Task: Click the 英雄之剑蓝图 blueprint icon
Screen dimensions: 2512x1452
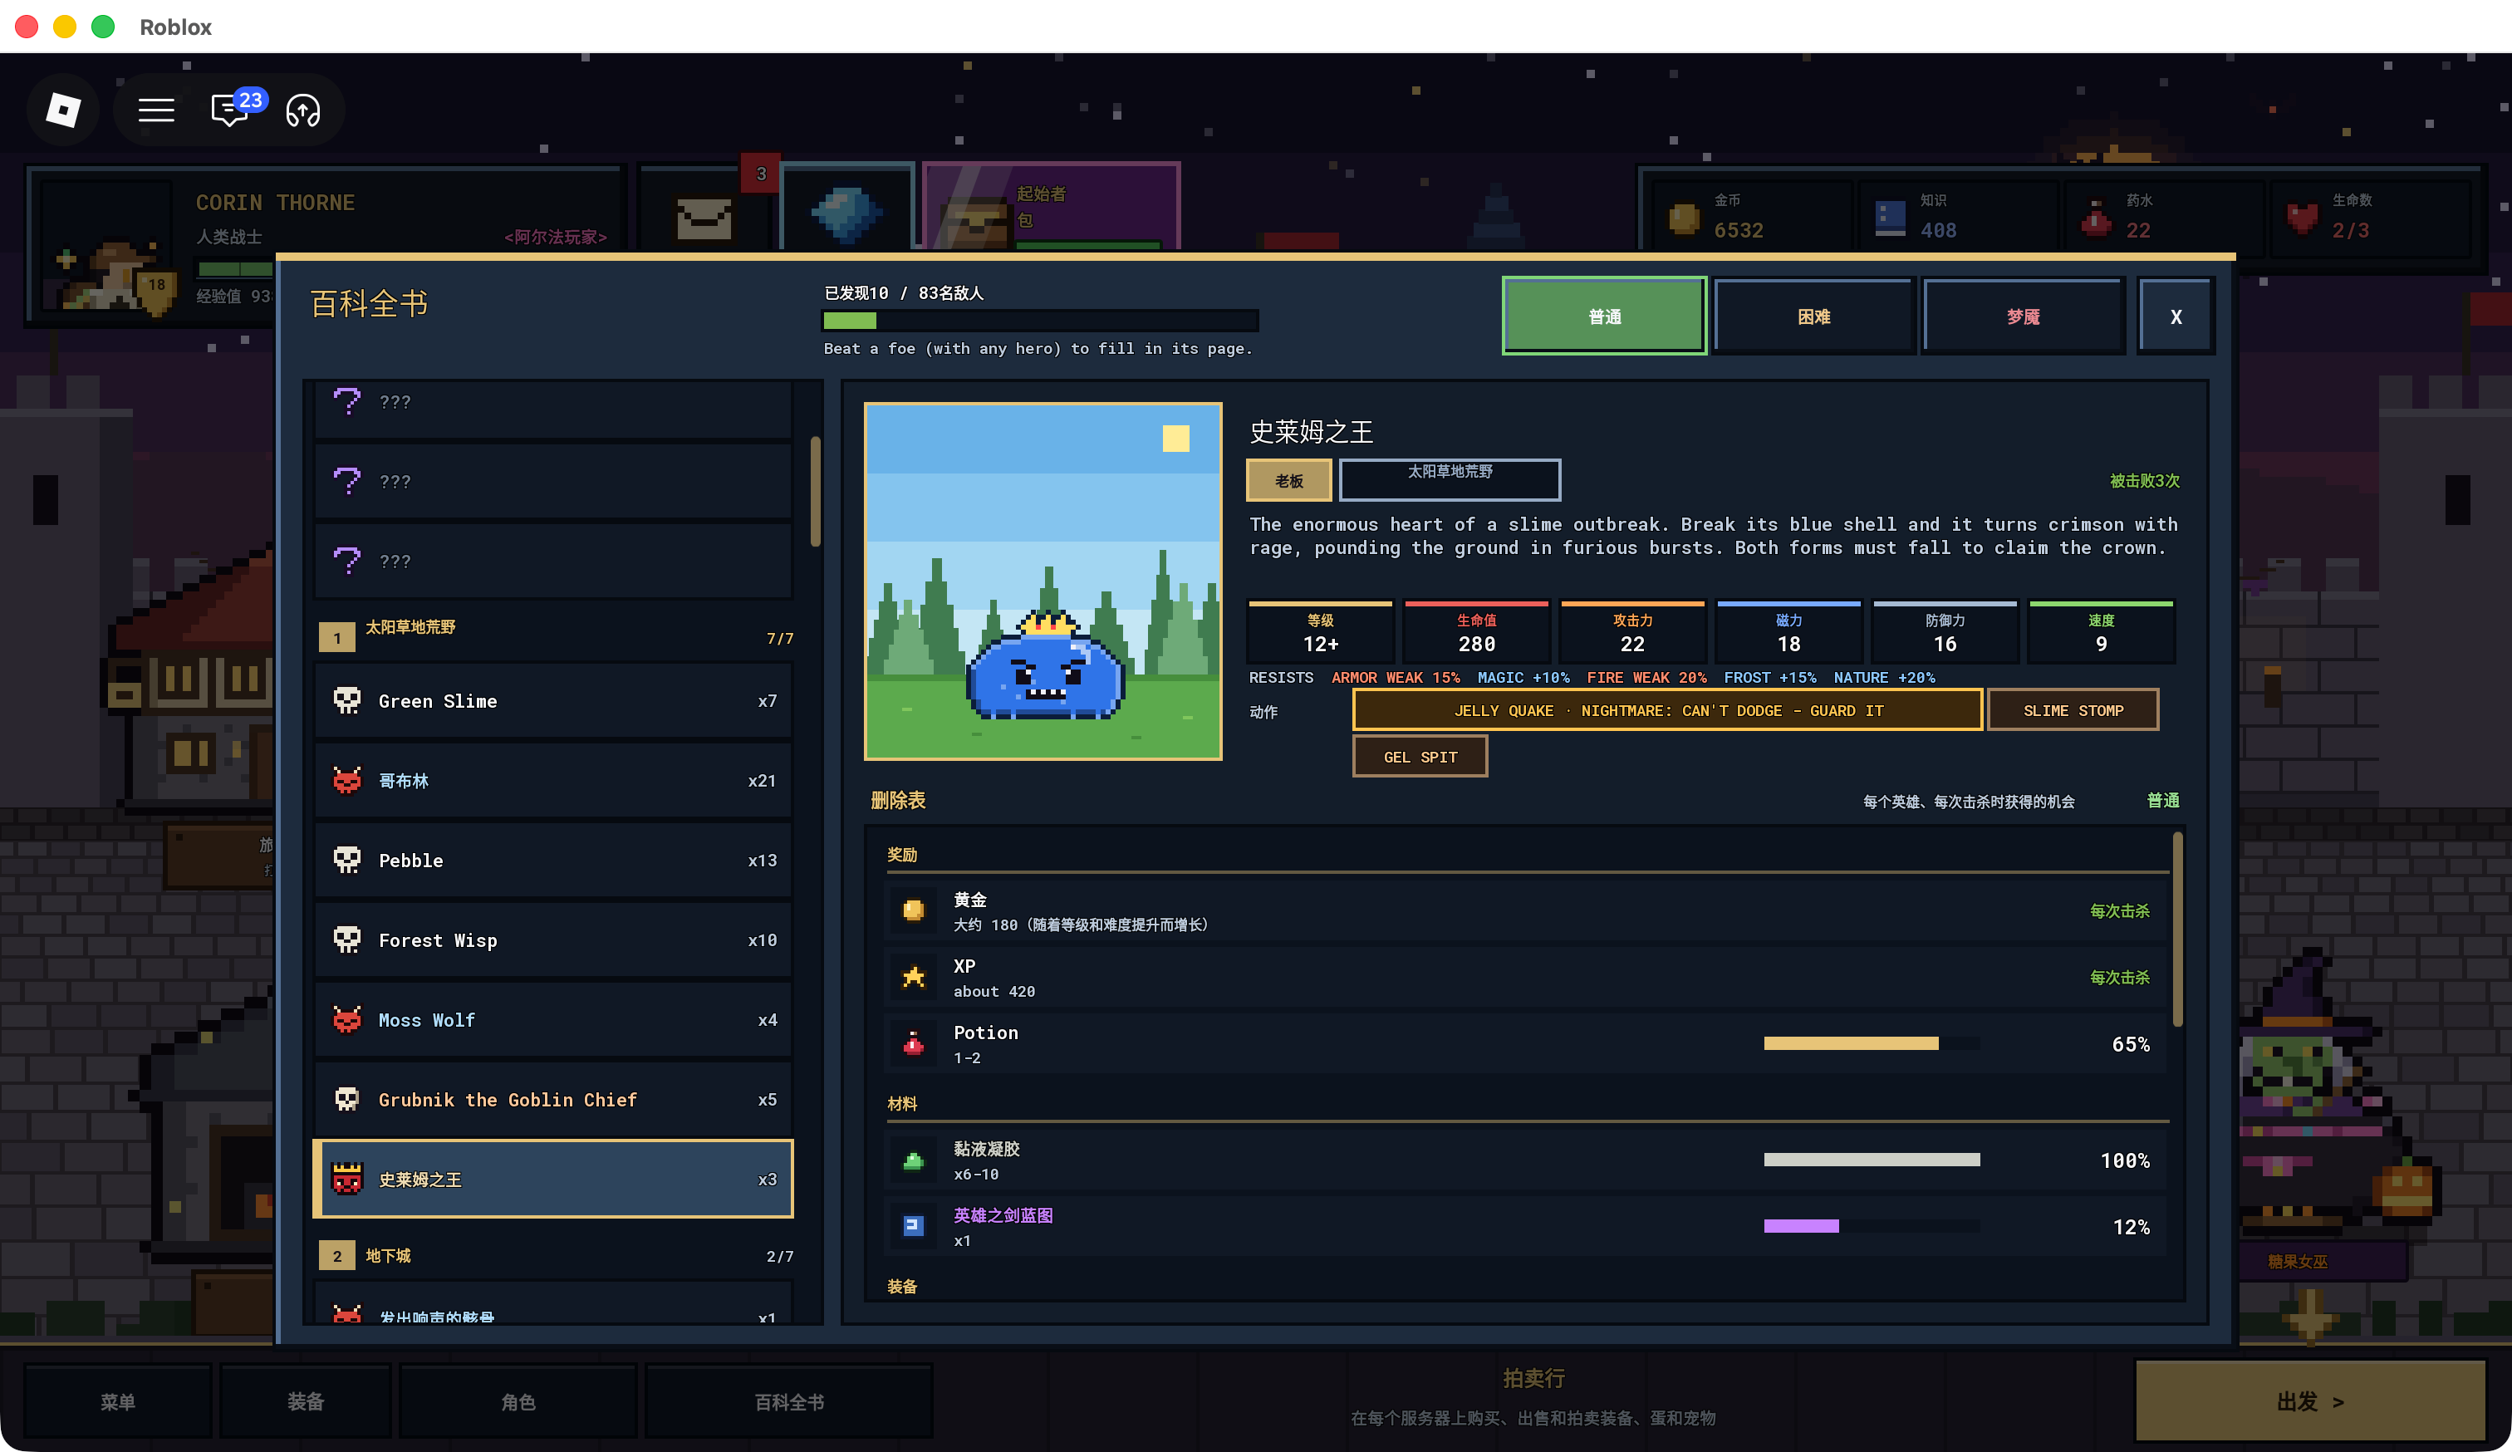Action: (913, 1227)
